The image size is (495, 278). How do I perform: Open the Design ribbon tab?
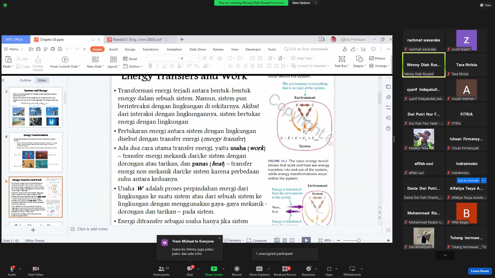pos(130,49)
